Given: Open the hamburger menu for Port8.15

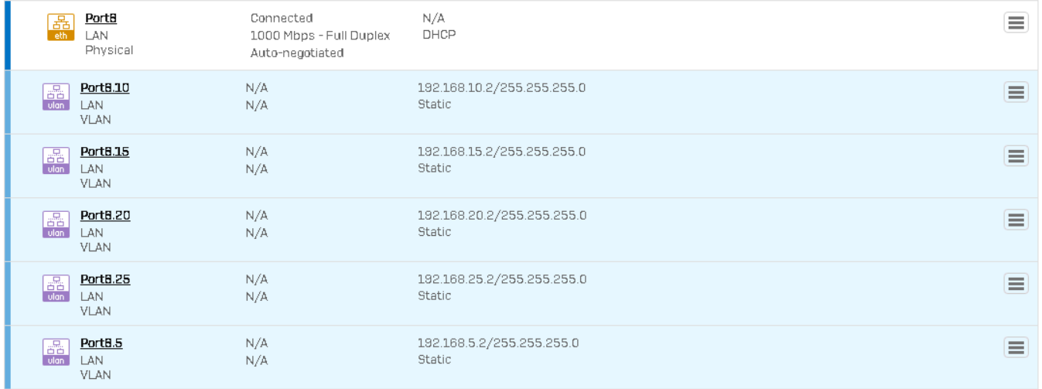Looking at the screenshot, I should [x=1016, y=156].
